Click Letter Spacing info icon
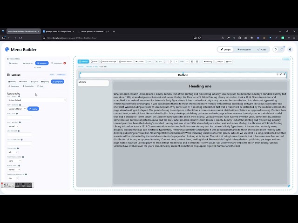 22,139
